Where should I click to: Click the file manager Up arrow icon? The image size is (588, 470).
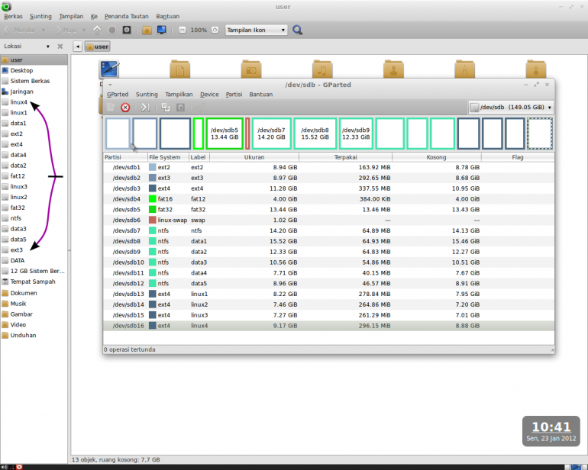tap(97, 30)
